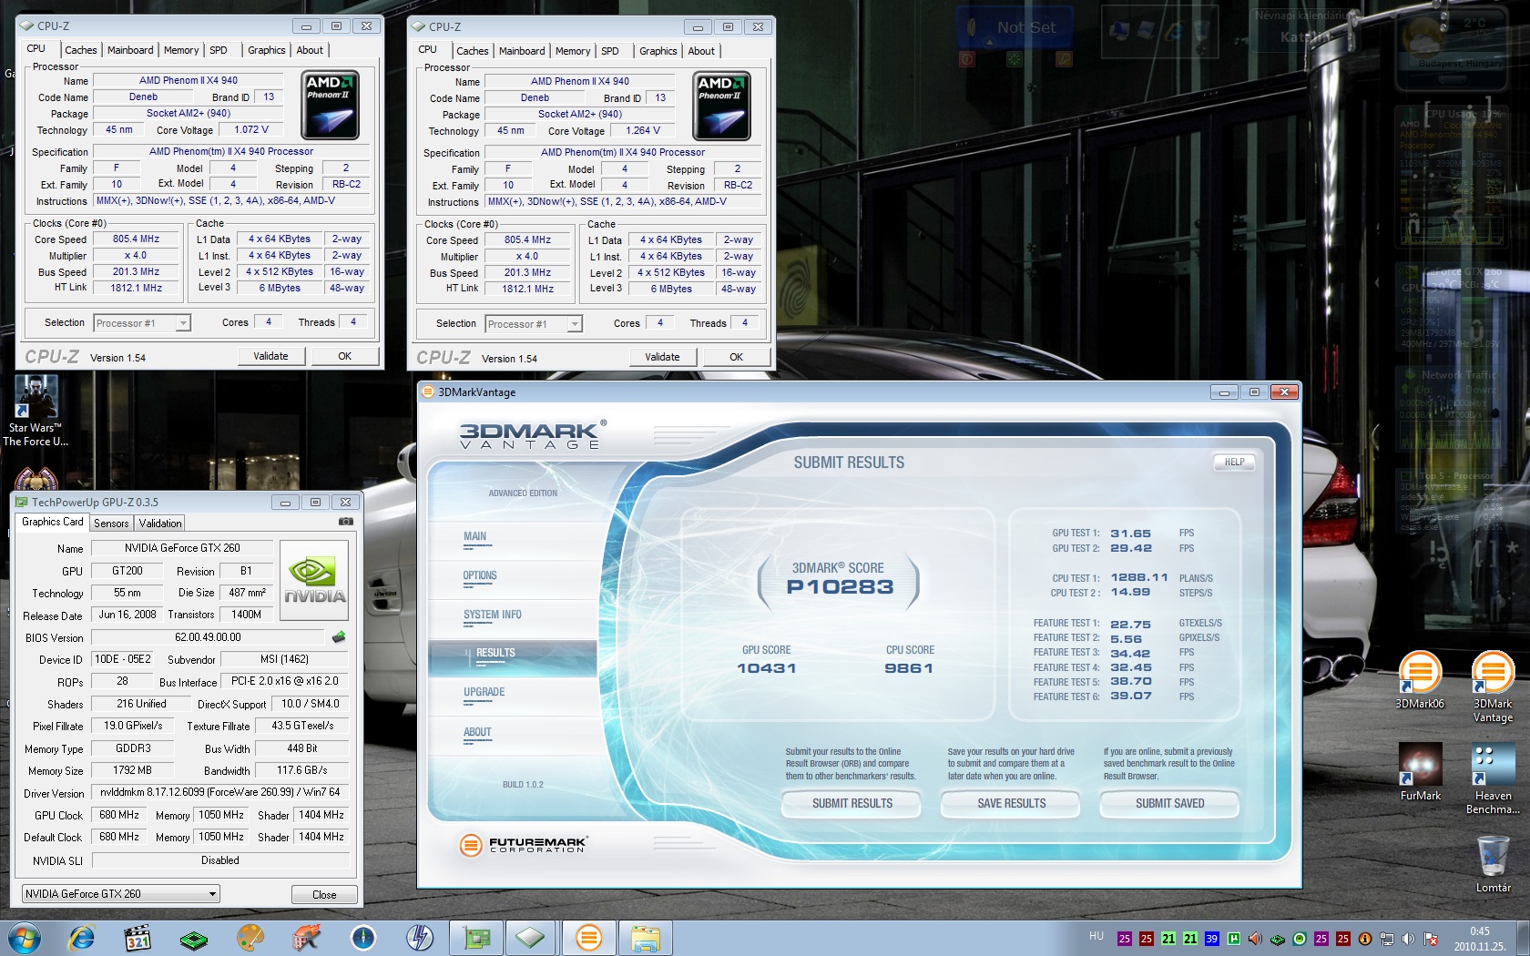Switch to Graphics tab in right CPU-Z window

point(658,51)
